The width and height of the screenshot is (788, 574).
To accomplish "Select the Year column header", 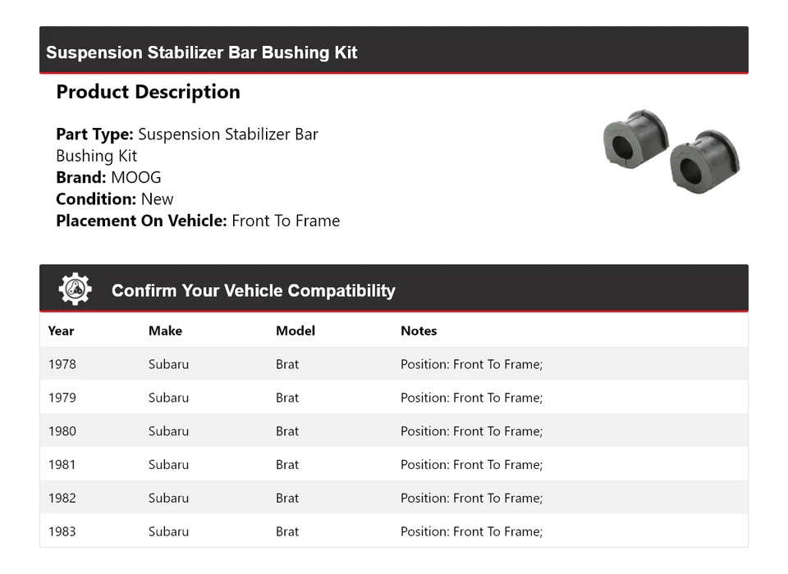I will [x=61, y=330].
